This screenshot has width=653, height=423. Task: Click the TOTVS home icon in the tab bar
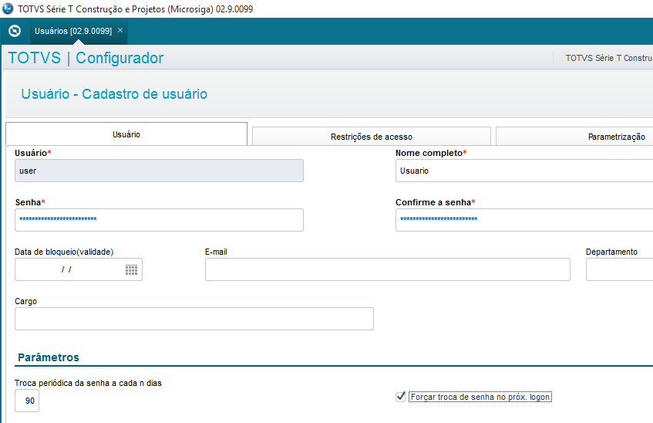click(15, 32)
